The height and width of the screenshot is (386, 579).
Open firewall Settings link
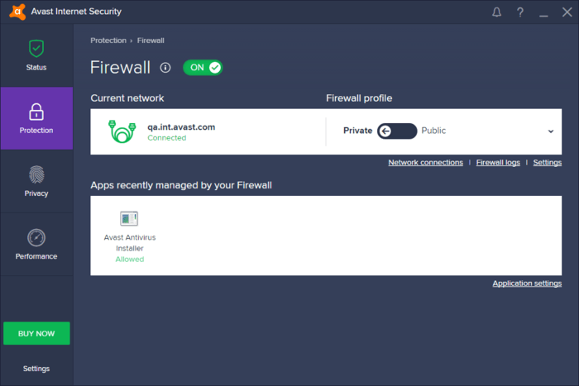pyautogui.click(x=548, y=162)
